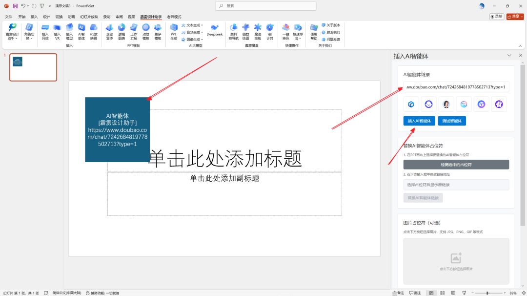Click the 89% zoom level
The image size is (527, 296).
point(513,293)
